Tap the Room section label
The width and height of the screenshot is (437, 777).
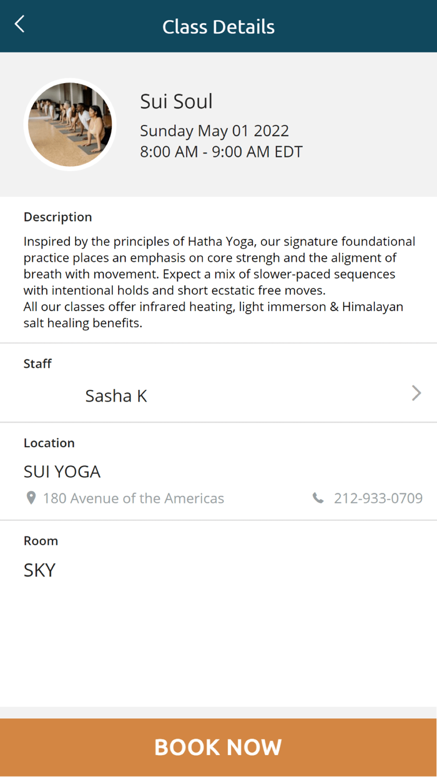tap(41, 541)
